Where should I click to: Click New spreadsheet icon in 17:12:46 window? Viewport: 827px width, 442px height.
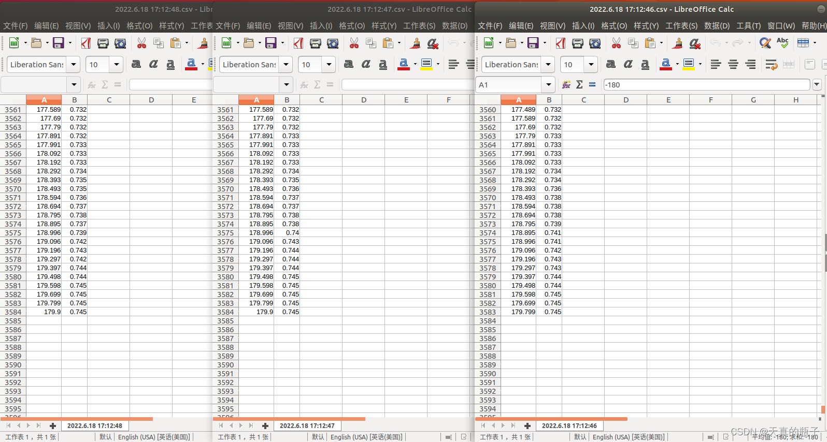coord(488,43)
